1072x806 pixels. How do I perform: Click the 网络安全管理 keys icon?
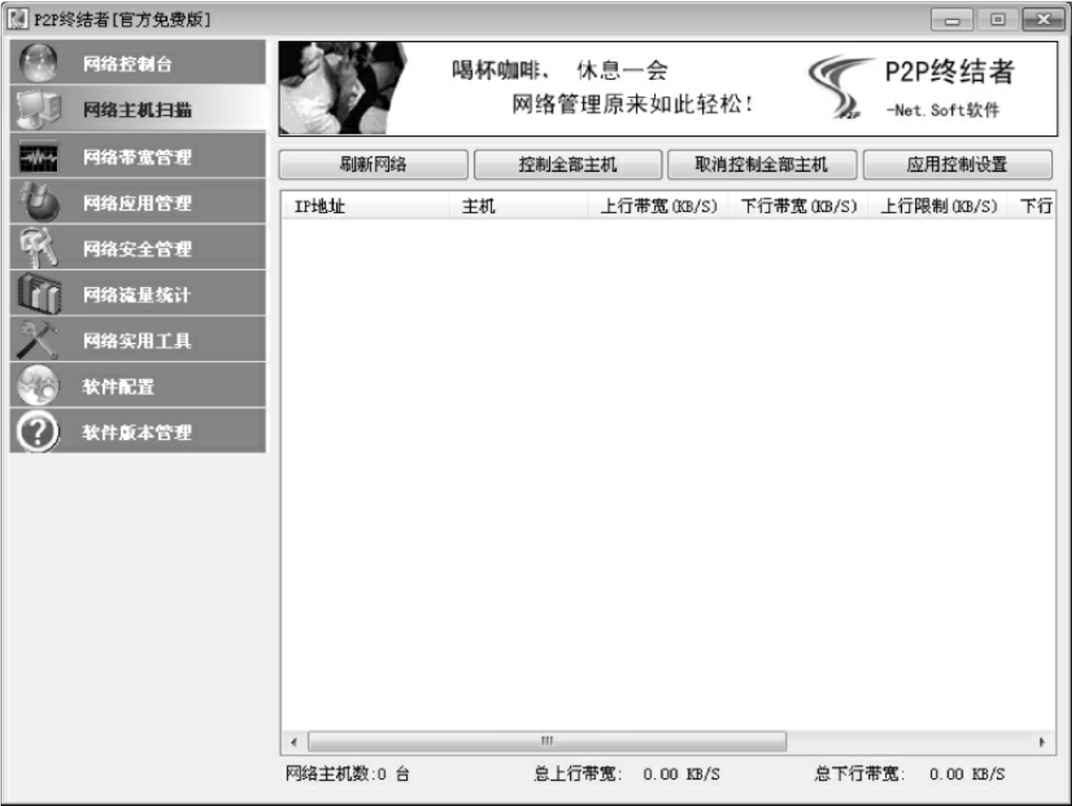[38, 248]
